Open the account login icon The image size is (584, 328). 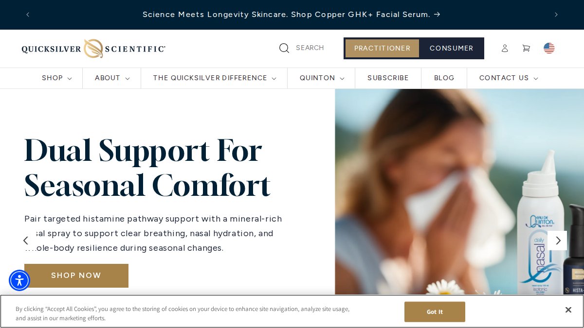pyautogui.click(x=505, y=48)
